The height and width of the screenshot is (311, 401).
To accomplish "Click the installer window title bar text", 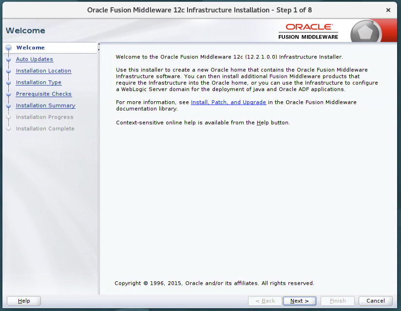I will point(199,10).
